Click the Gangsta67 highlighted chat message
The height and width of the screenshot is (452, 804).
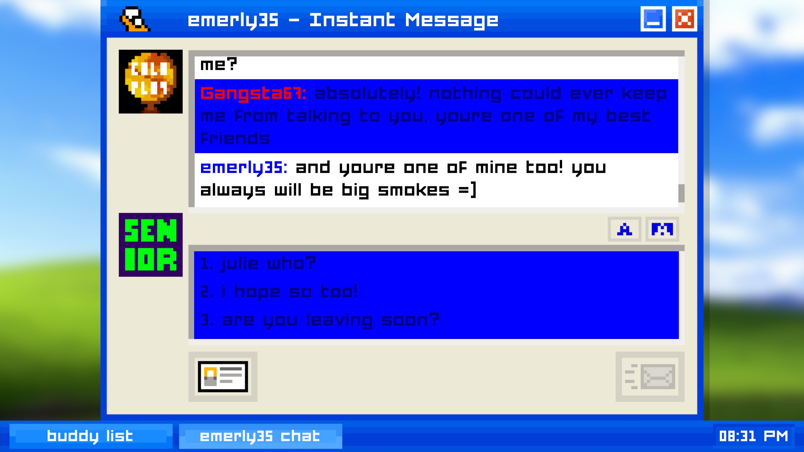click(436, 116)
